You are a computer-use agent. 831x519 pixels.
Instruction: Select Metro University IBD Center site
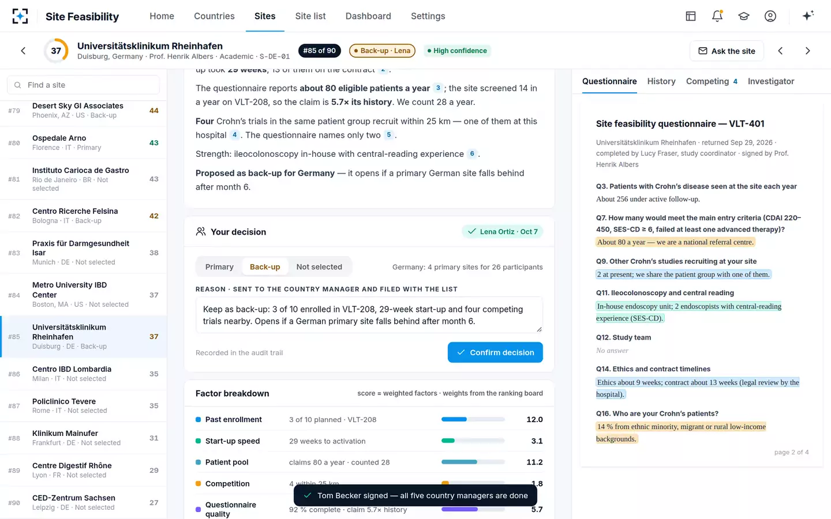pos(84,295)
